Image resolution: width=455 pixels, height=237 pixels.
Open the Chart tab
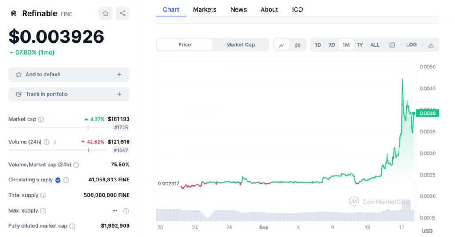pyautogui.click(x=171, y=10)
